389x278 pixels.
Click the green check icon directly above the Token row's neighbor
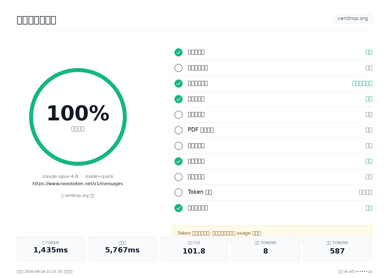coord(178,161)
